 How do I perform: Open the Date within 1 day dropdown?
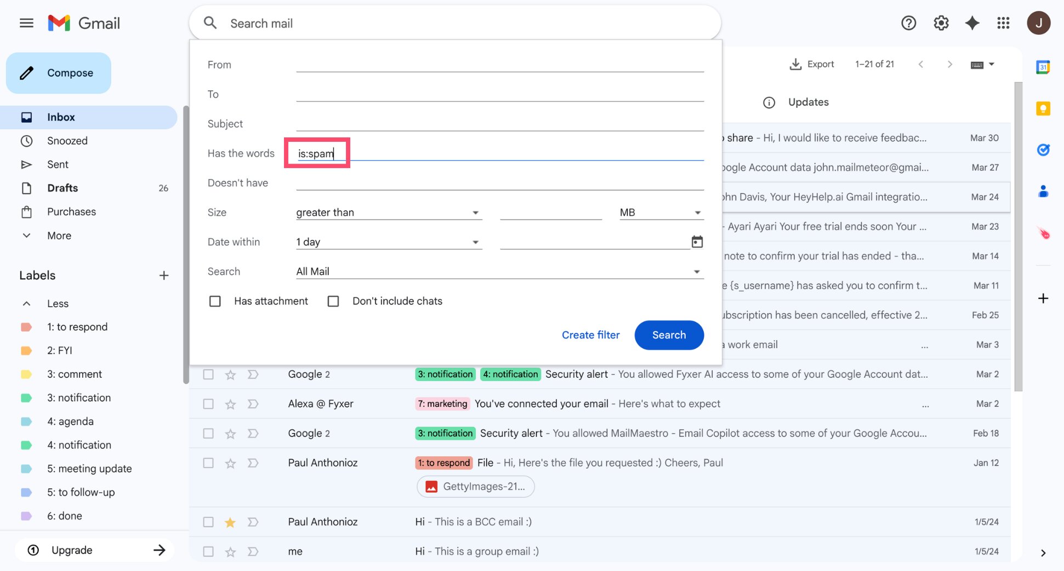pos(389,242)
